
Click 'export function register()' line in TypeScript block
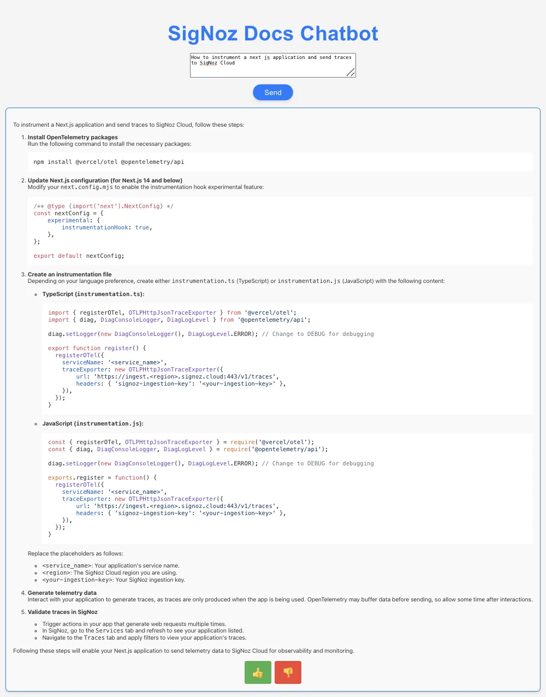(x=97, y=348)
